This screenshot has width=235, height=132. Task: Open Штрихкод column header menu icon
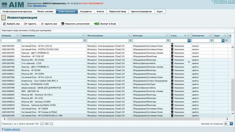(18, 36)
